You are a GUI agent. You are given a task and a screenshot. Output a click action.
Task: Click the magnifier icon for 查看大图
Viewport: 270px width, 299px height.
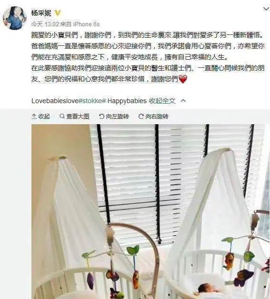coord(62,116)
